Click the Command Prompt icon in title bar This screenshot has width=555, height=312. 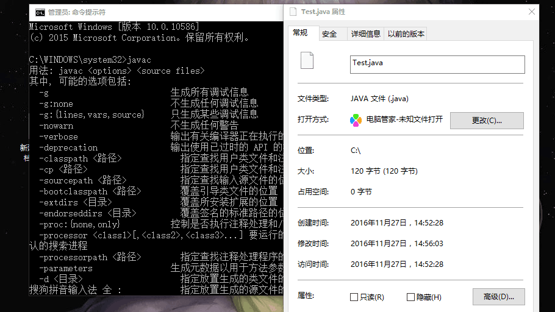tap(40, 13)
